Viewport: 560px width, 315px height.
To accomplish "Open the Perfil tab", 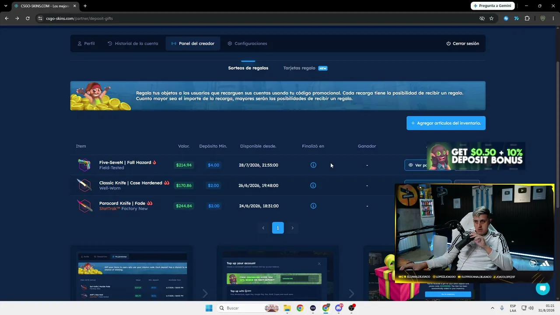I will click(x=86, y=43).
